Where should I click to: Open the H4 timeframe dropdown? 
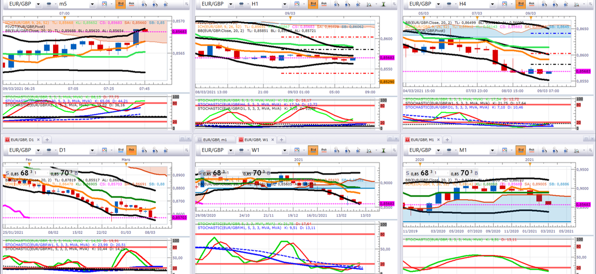point(492,4)
